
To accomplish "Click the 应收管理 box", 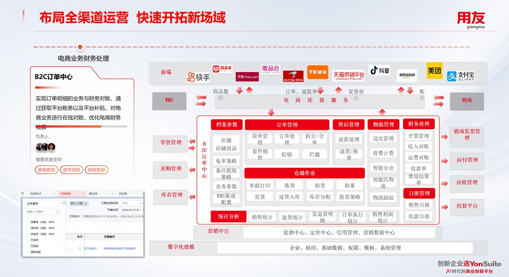I will pyautogui.click(x=467, y=183).
